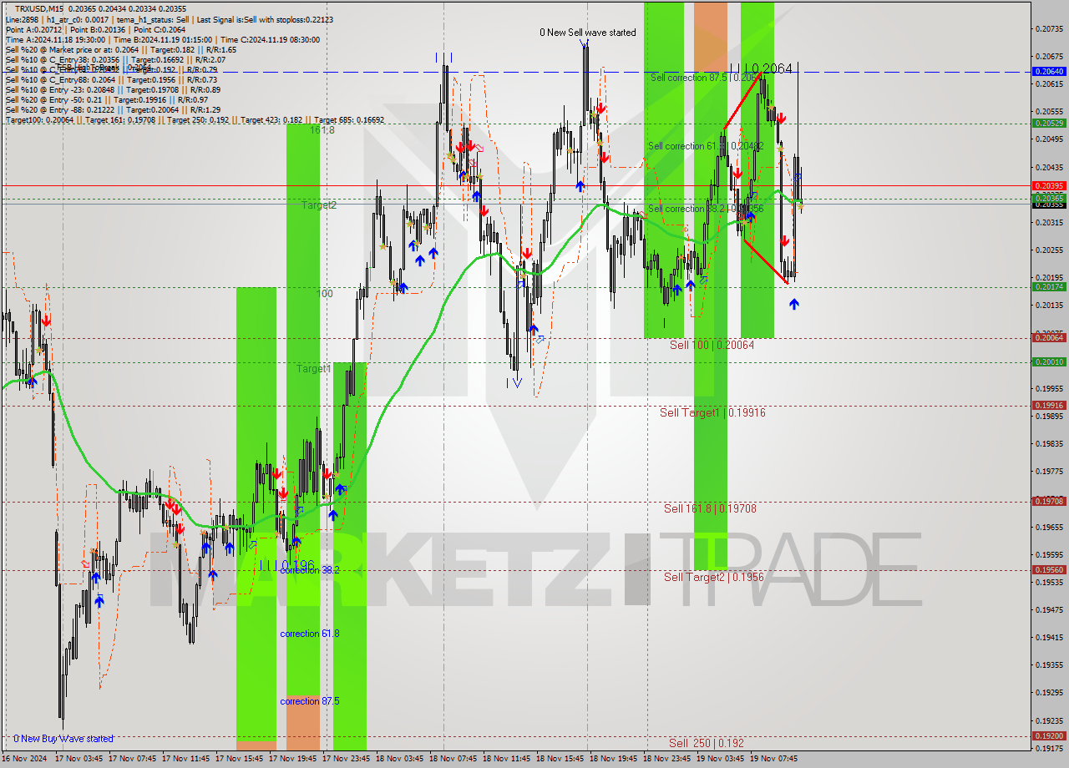
Task: Select the 'Sell 250 | 0.192' label
Action: click(707, 743)
